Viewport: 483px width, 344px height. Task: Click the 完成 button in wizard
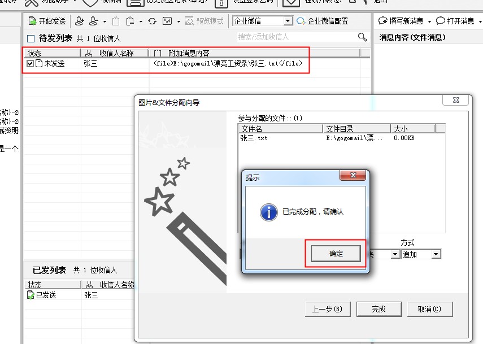coord(379,309)
